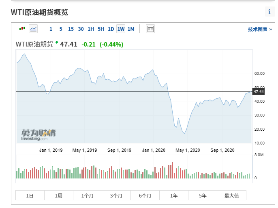Screen dimensions: 278x208
Task: Click the green down arrow near price
Action: click(x=57, y=42)
